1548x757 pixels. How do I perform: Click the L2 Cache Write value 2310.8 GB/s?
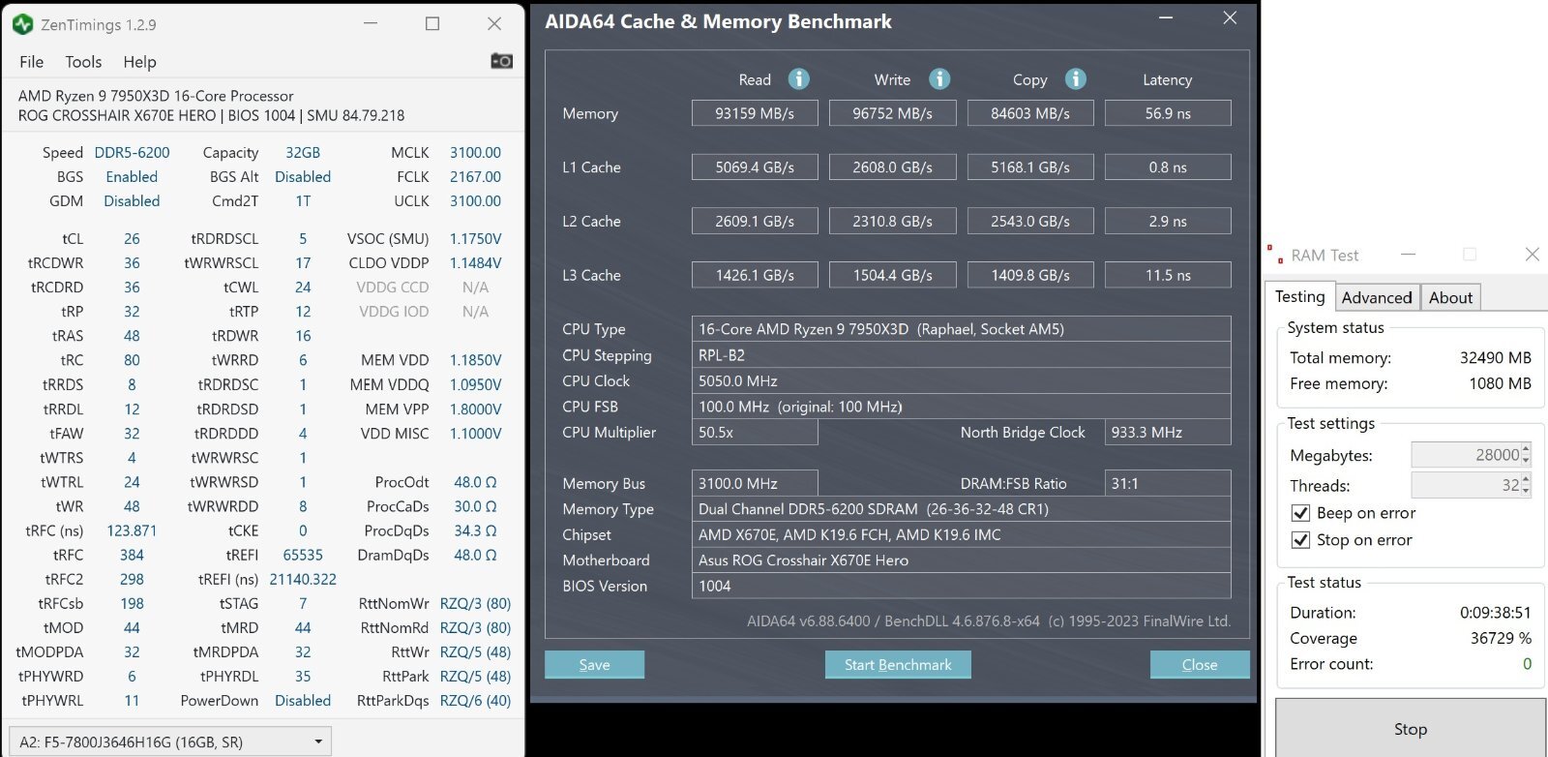[x=892, y=222]
